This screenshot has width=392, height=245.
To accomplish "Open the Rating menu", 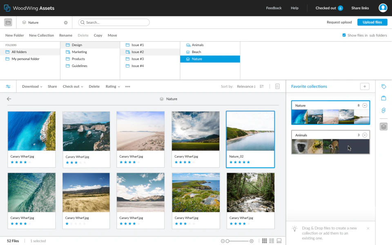I will coord(113,87).
